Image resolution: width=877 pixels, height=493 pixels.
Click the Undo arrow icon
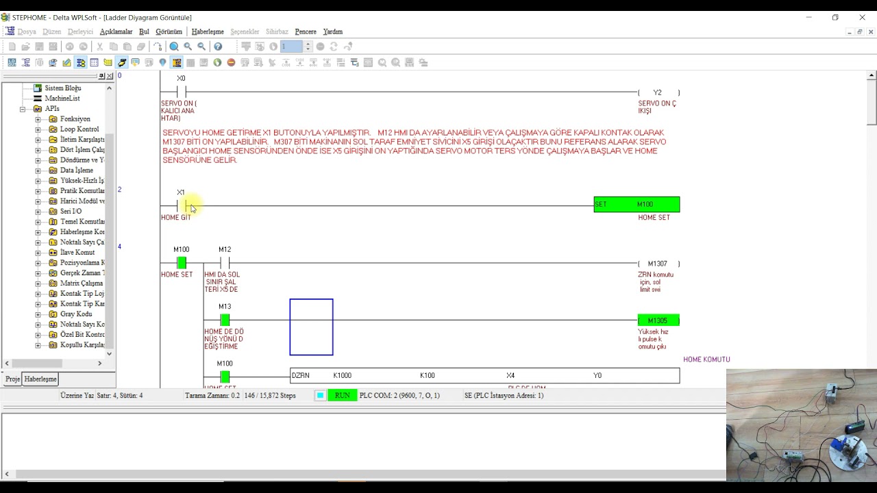point(69,47)
